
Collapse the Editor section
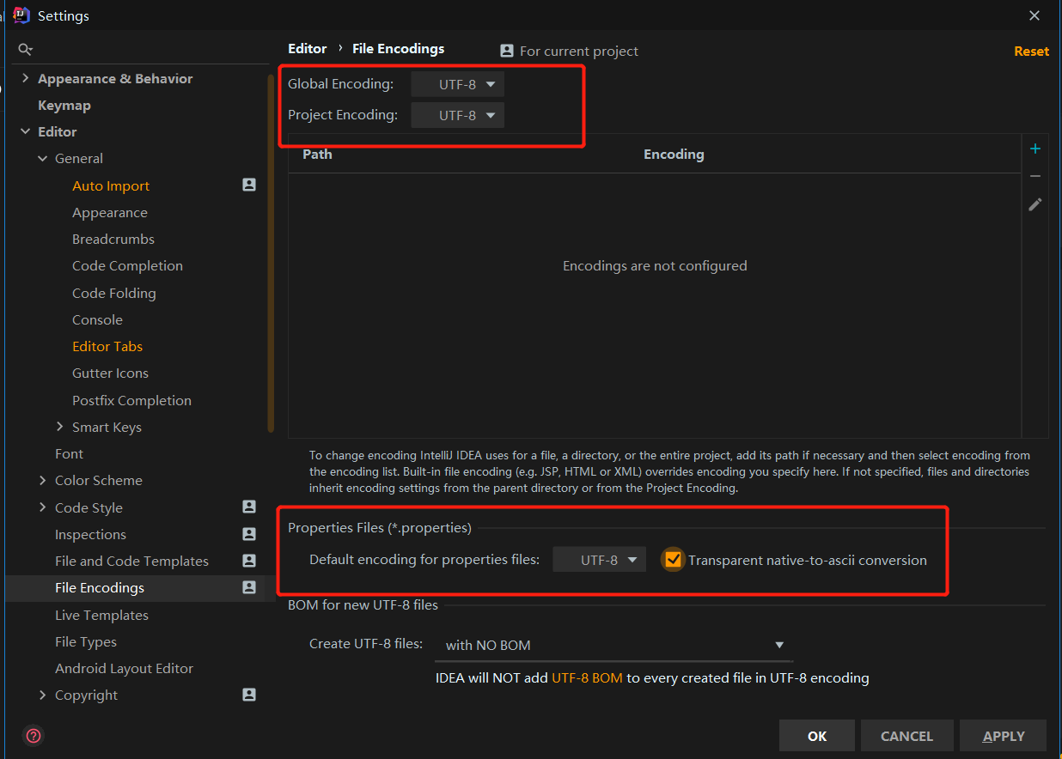pyautogui.click(x=26, y=131)
